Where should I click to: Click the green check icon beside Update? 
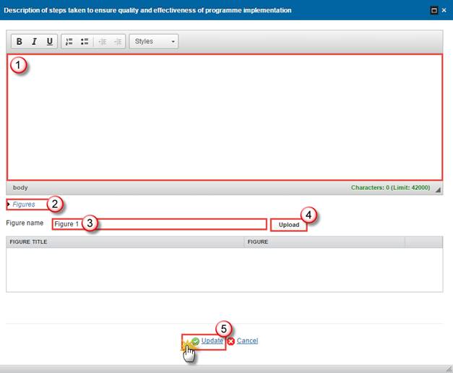pos(196,341)
